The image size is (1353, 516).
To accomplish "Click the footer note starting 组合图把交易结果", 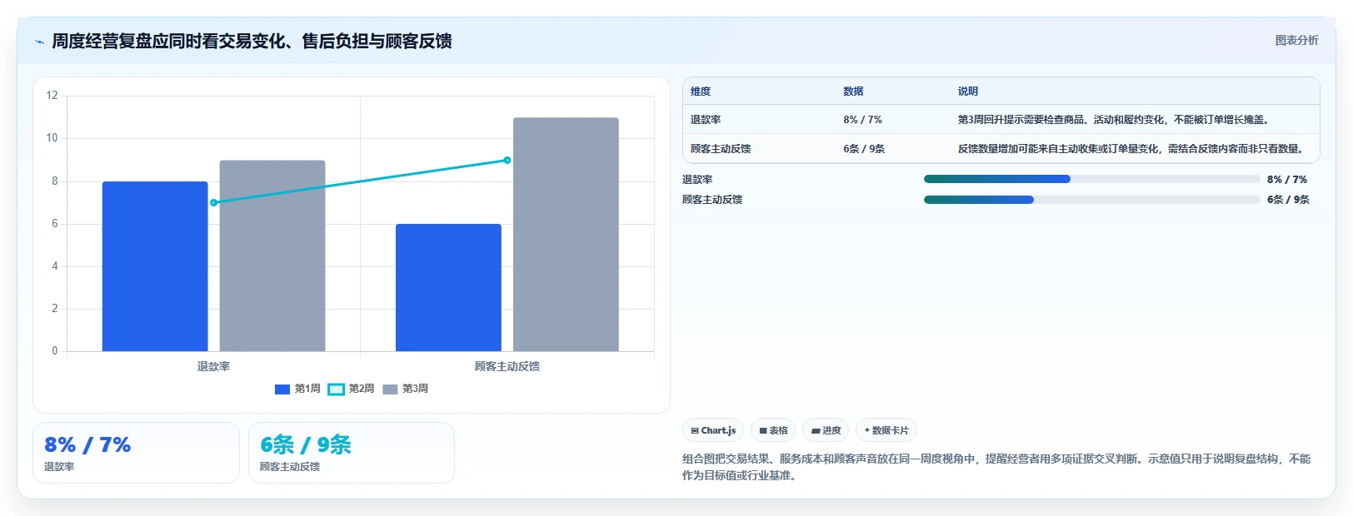I will 996,467.
